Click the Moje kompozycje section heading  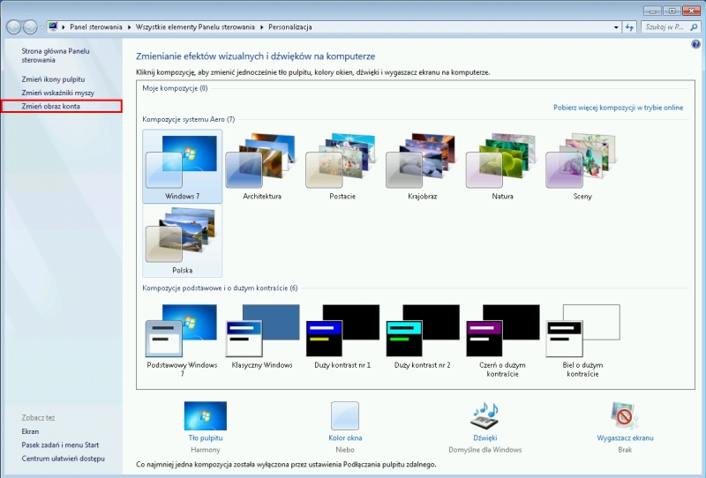click(175, 88)
